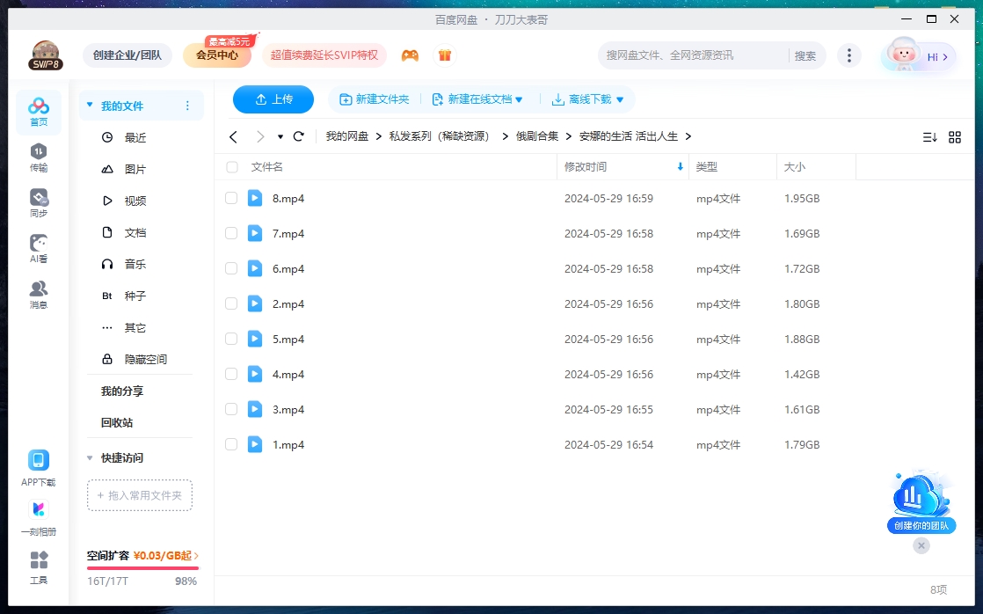Expand the 新建在线文档 dropdown
The height and width of the screenshot is (614, 983).
coord(521,99)
